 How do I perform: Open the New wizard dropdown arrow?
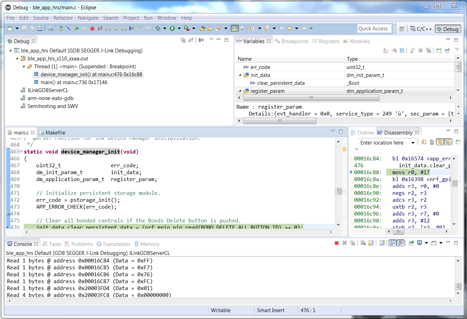coord(17,28)
